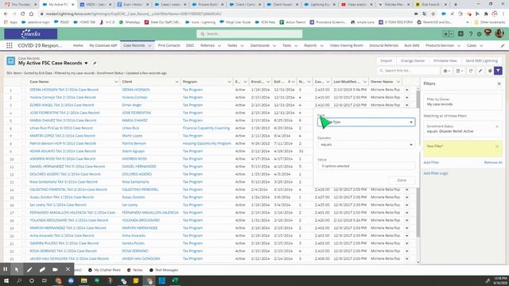The width and height of the screenshot is (509, 286).
Task: Tick the checkbox for ELMER ANGEL row
Action: (23, 106)
